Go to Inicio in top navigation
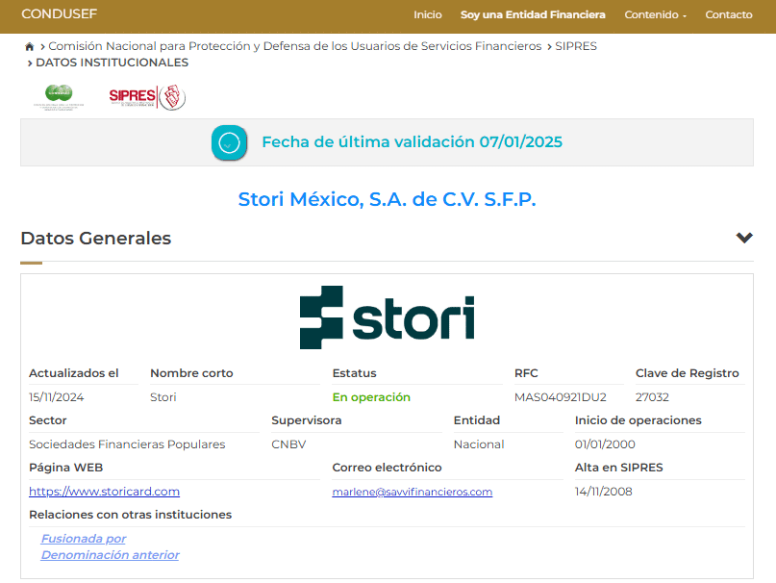 [x=427, y=14]
